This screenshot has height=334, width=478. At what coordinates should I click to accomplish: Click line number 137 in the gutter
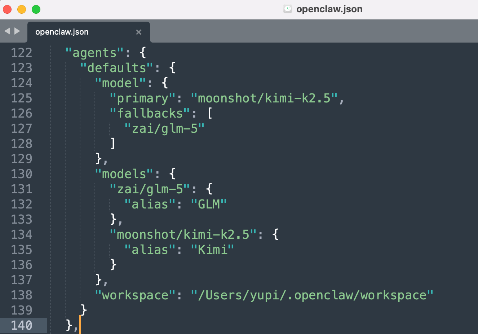coord(22,280)
